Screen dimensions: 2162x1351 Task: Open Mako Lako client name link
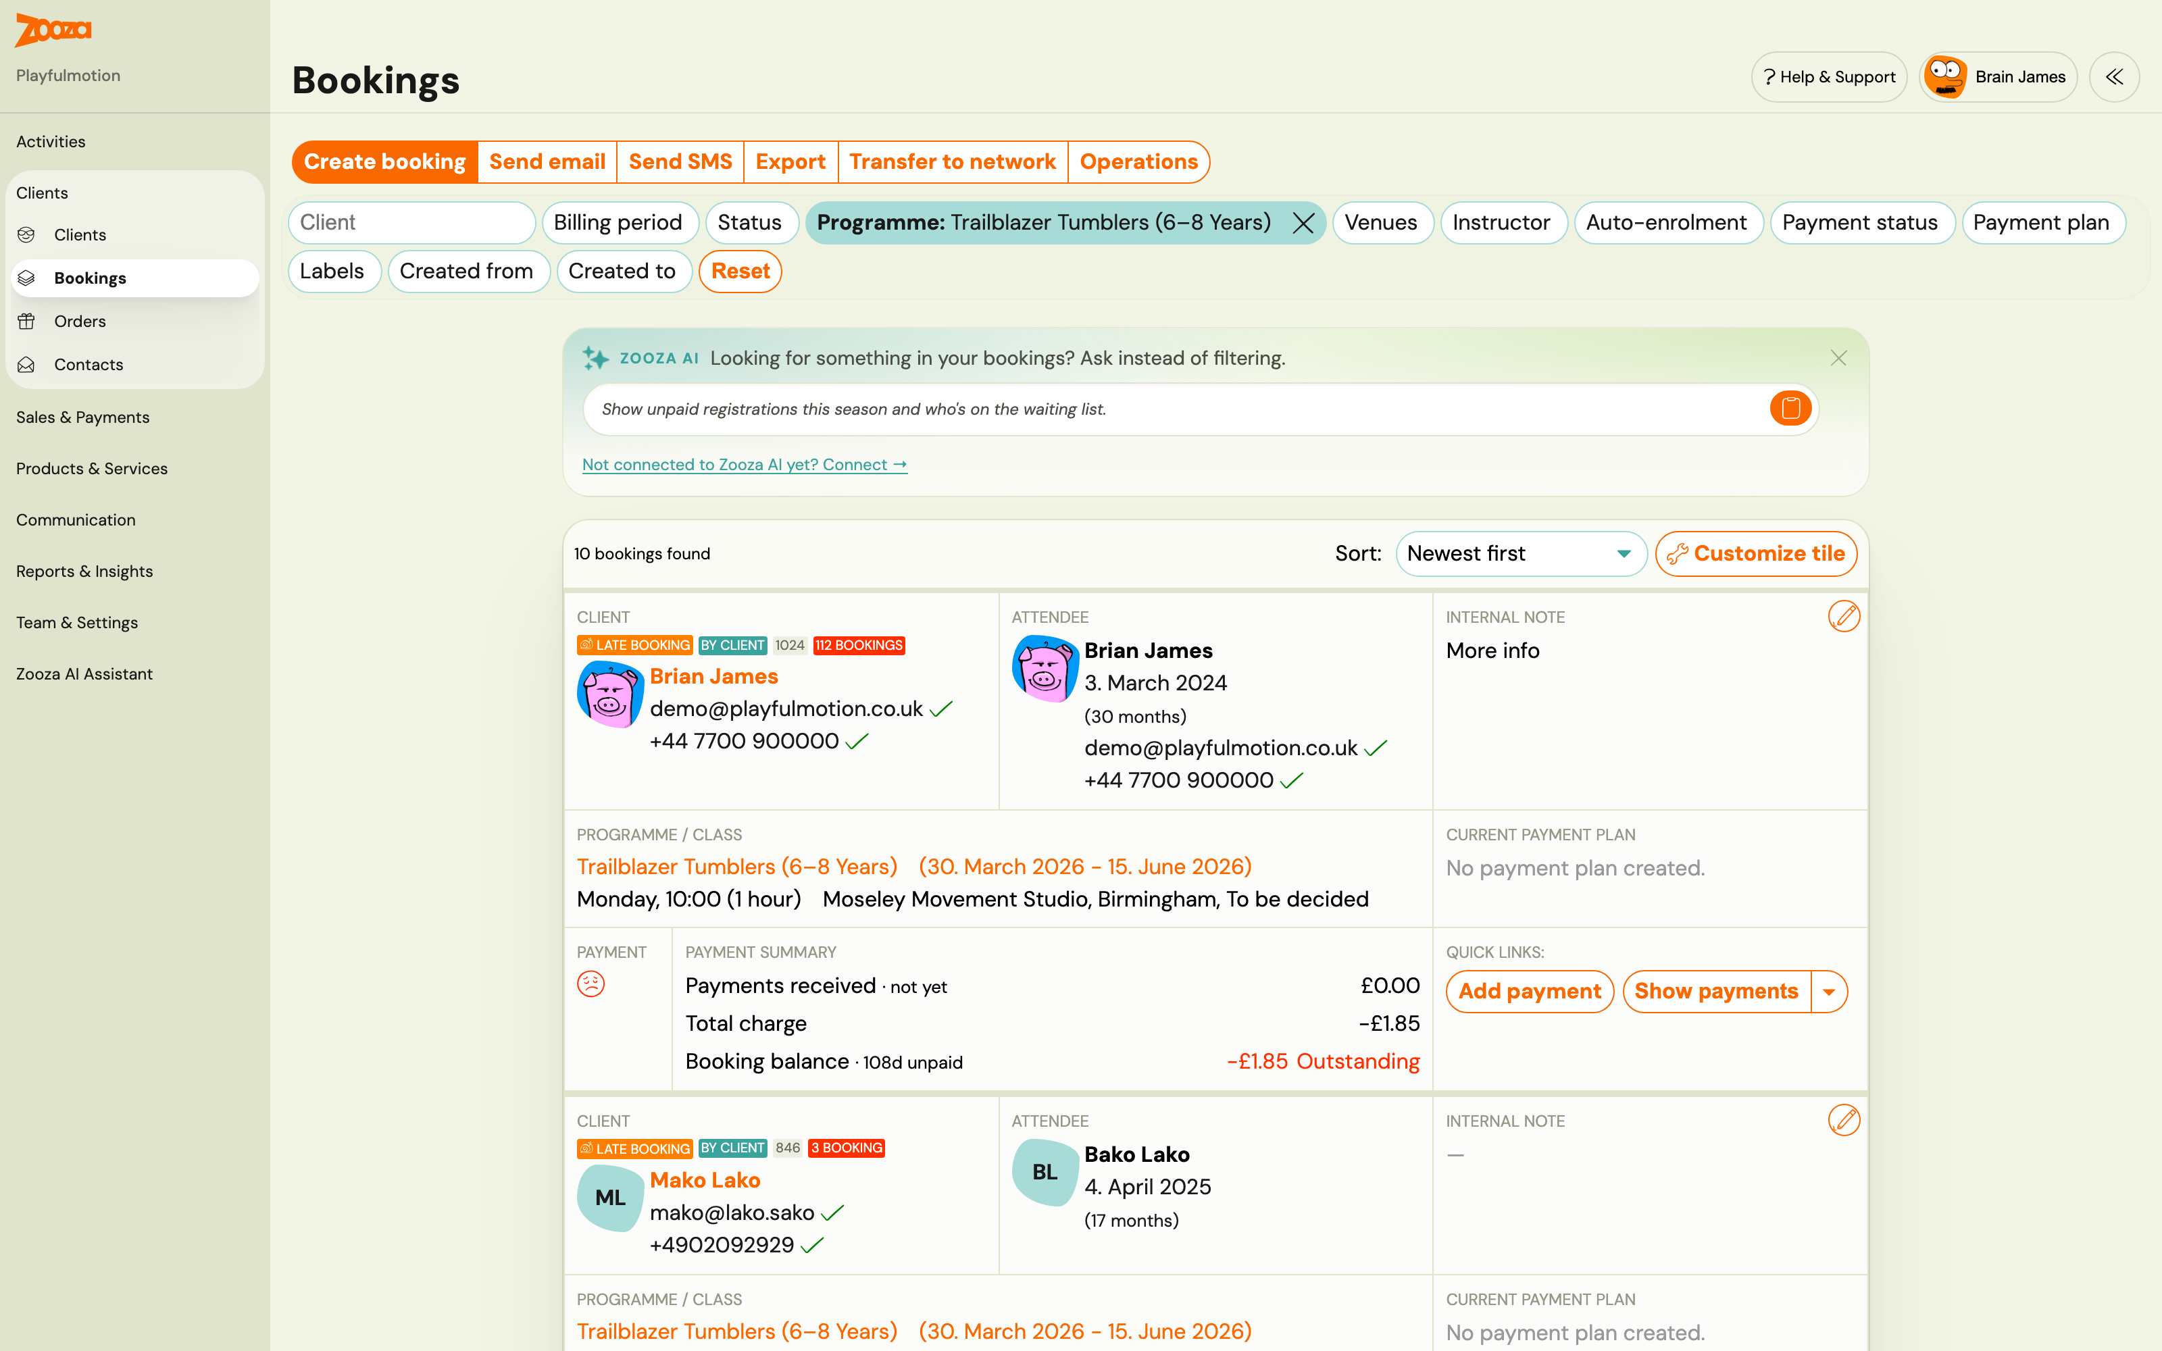705,1180
